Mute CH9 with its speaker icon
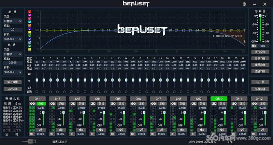Image resolution: width=273 pixels, height=145 pixels. [x=202, y=130]
